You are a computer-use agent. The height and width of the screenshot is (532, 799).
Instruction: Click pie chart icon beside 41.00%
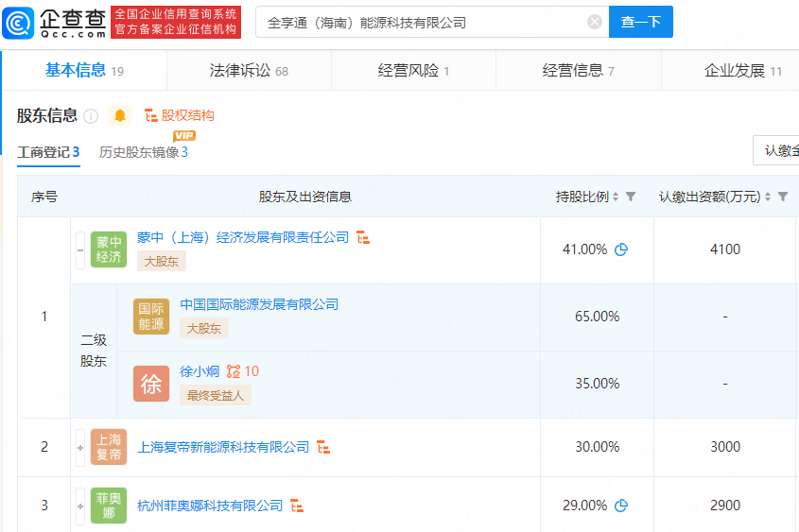620,249
